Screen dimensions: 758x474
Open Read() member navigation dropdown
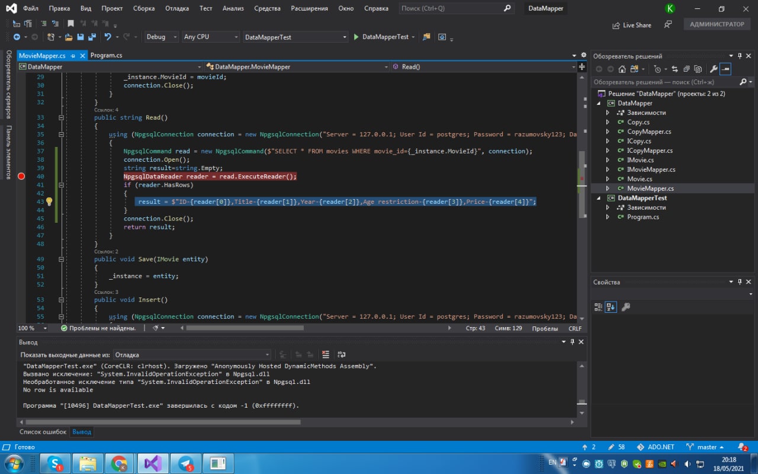point(483,67)
